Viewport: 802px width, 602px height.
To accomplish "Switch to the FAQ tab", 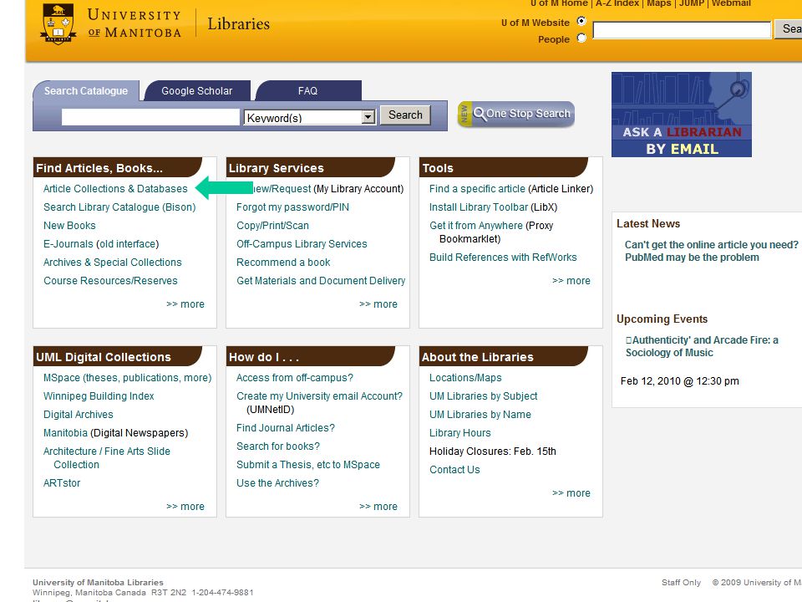I will [x=308, y=90].
